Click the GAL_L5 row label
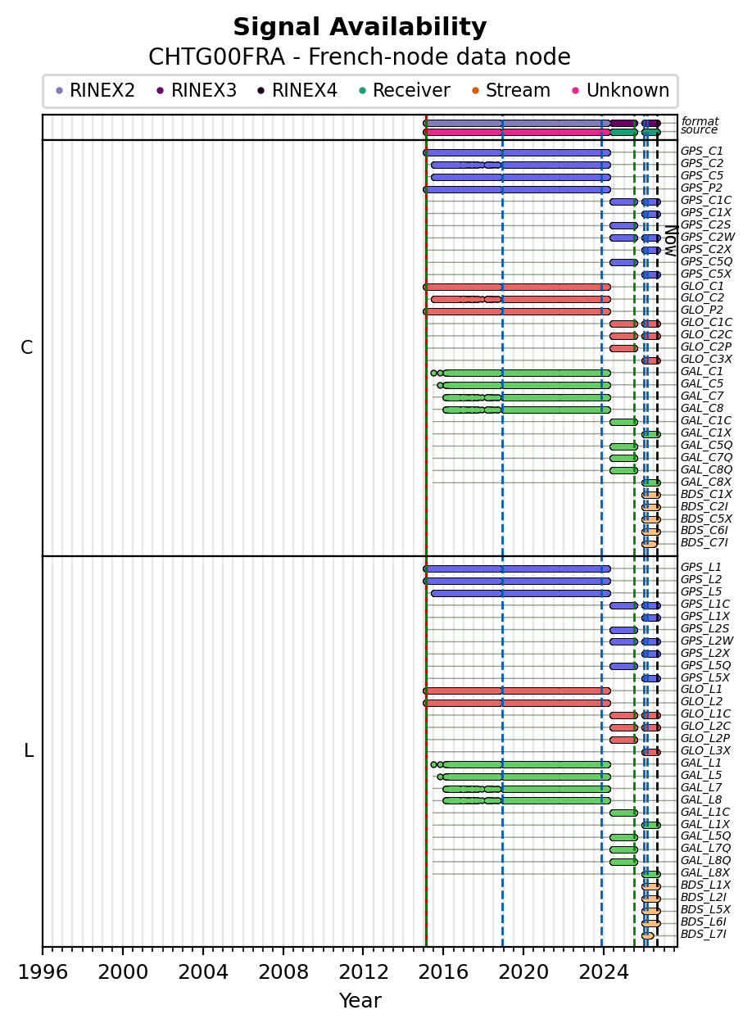This screenshot has width=752, height=1028. point(701,776)
